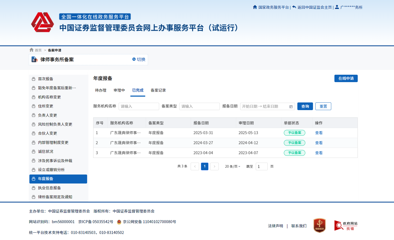Viewport: 394px width, 240px height.
Task: Click the icon beside 设立或撤销分所
Action: coord(34,170)
